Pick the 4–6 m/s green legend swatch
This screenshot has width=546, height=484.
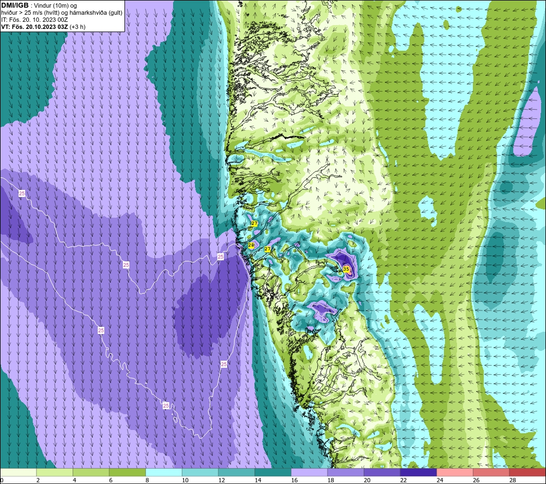(91, 472)
